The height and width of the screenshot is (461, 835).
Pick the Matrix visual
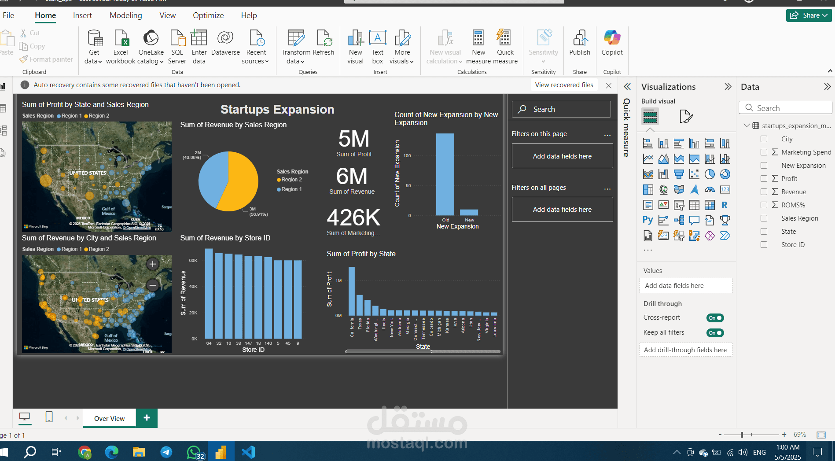[710, 205]
